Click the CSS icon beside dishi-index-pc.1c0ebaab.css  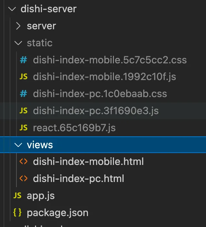click(x=23, y=94)
